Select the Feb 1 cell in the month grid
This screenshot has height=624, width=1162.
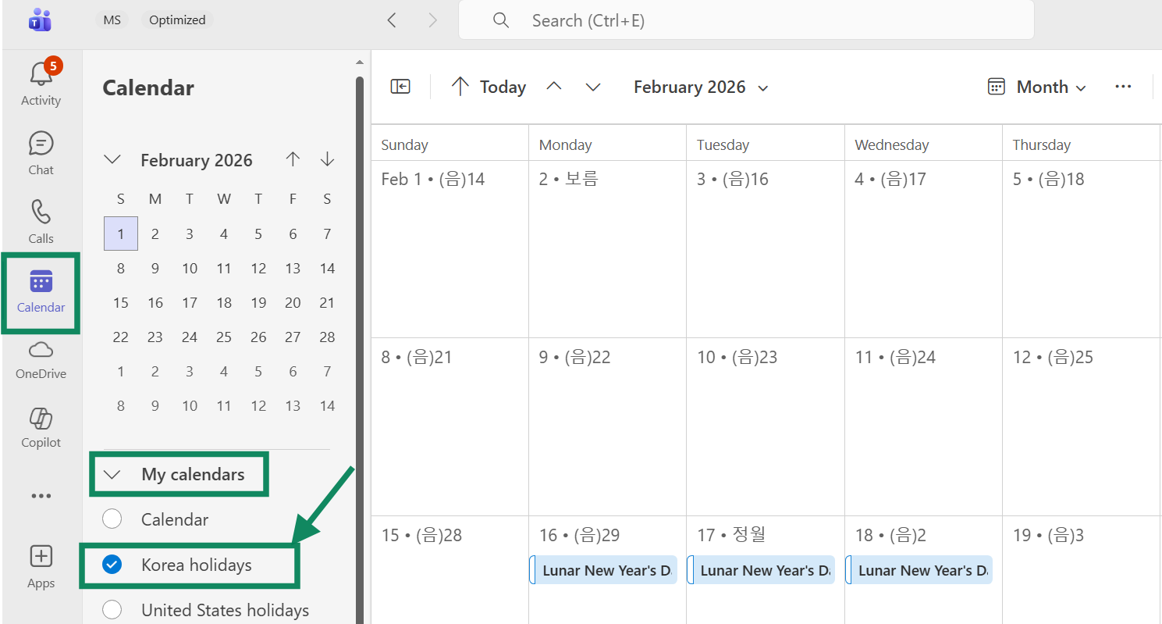pos(450,249)
